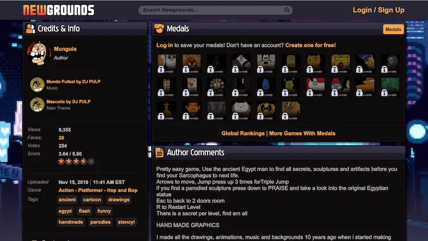Open Global Rankings link
Screen dimensions: 428x241
(243, 133)
